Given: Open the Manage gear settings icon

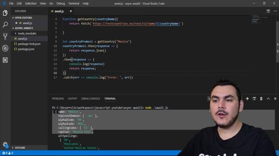Looking at the screenshot, I should click(x=5, y=145).
